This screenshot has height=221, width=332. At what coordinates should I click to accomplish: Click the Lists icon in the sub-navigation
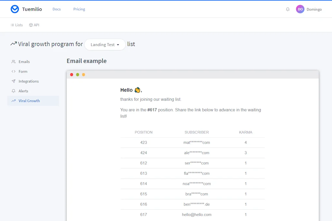coord(12,25)
